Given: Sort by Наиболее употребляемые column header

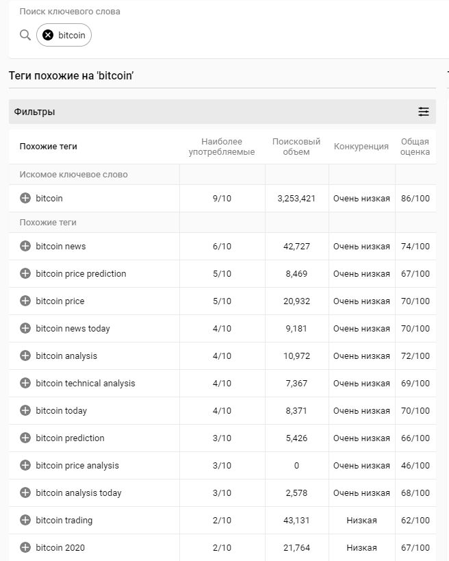Looking at the screenshot, I should tap(222, 147).
